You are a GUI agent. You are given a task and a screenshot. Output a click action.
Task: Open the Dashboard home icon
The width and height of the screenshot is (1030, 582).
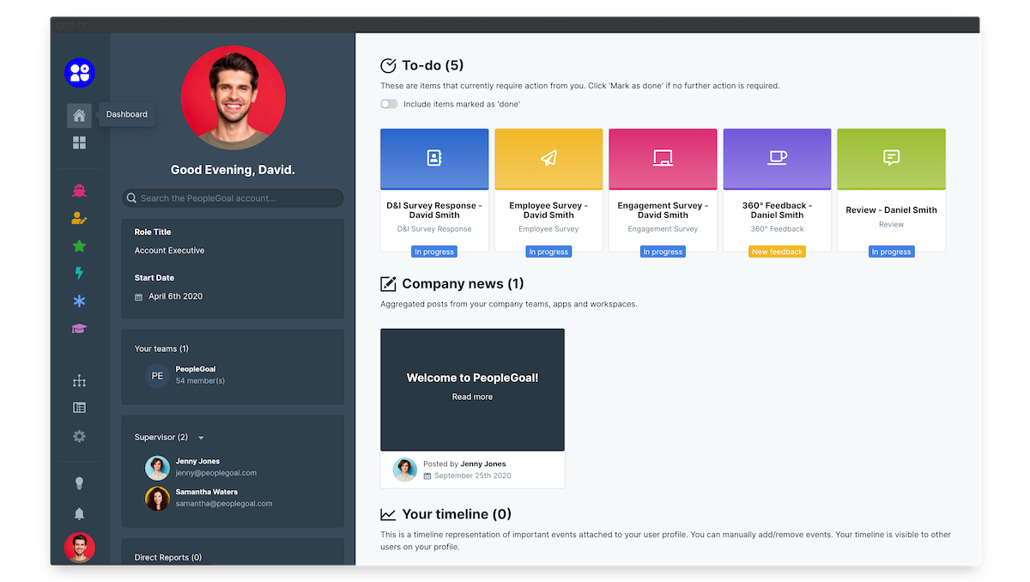tap(79, 115)
